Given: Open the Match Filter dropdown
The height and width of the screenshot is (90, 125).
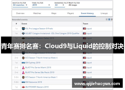Looking at the screenshot, I should 20,5.
